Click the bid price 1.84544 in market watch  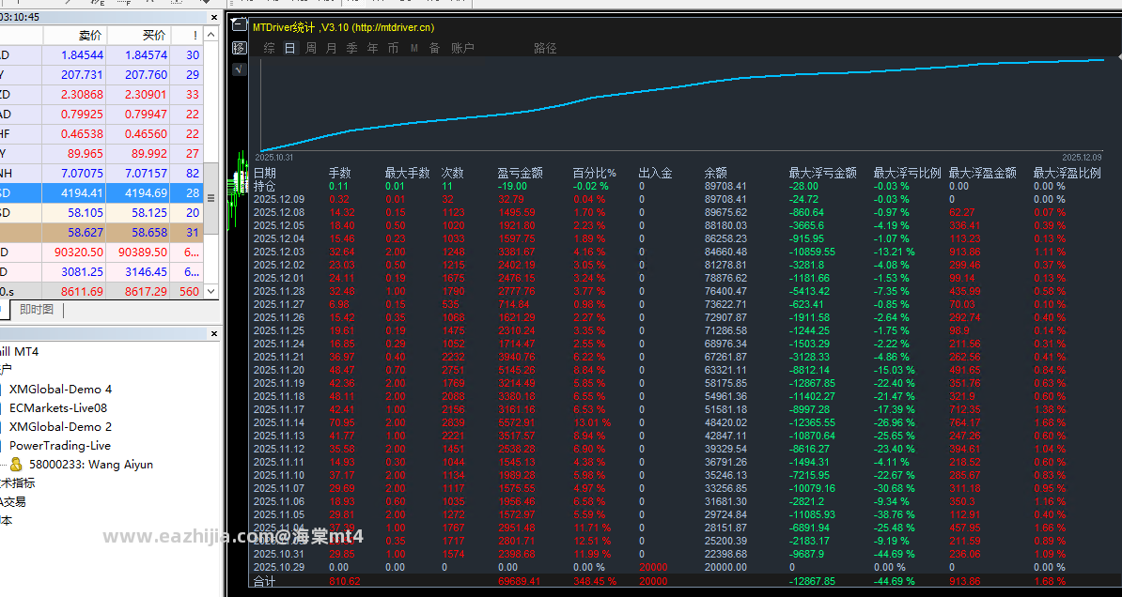(x=83, y=55)
